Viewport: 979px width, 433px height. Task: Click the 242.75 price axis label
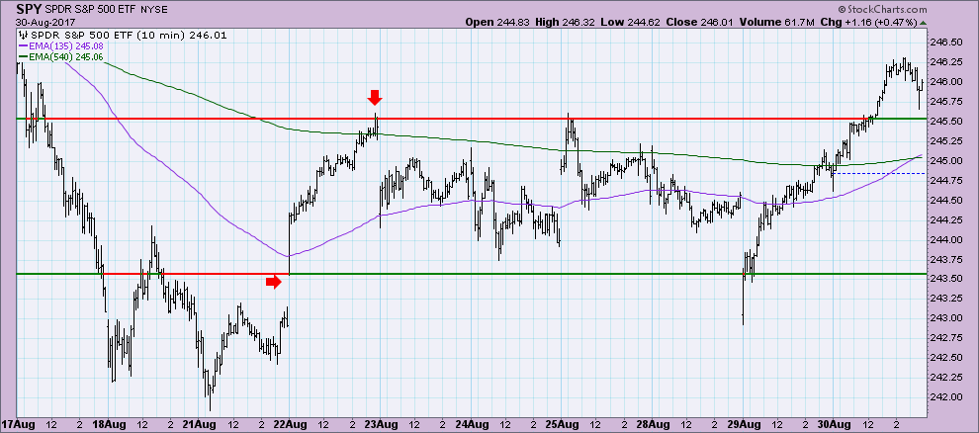pyautogui.click(x=944, y=338)
